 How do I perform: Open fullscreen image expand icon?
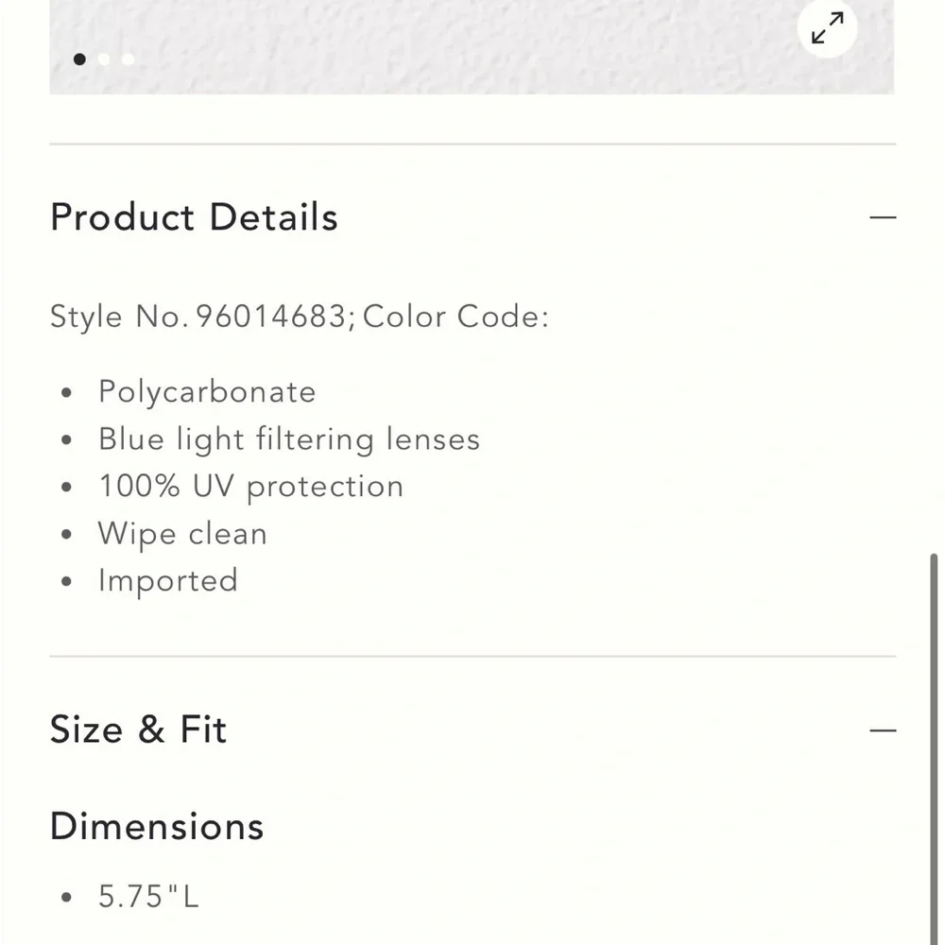pyautogui.click(x=827, y=28)
